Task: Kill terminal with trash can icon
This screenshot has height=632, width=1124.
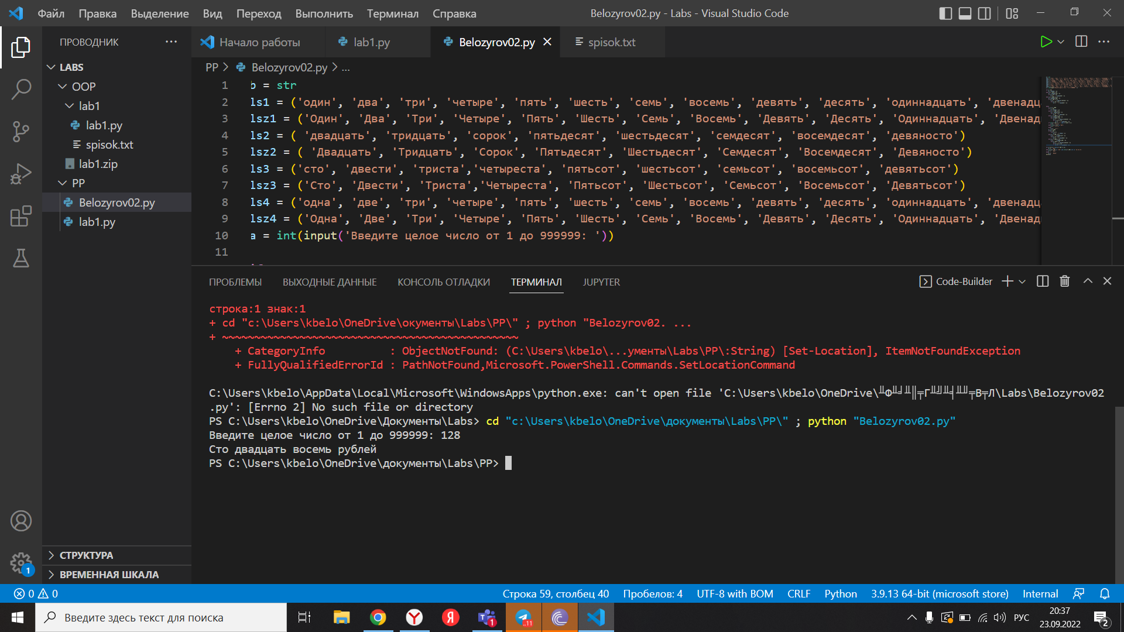Action: click(x=1065, y=281)
